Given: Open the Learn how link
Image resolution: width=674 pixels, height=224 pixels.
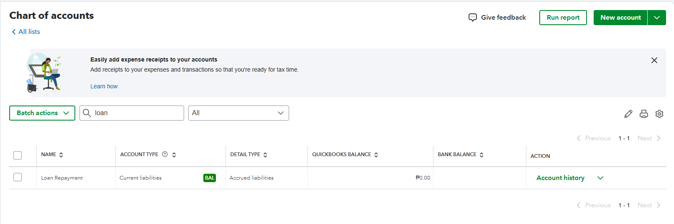Looking at the screenshot, I should (x=104, y=86).
